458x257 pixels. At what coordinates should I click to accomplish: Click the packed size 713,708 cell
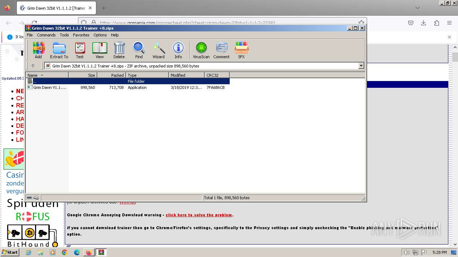point(116,87)
